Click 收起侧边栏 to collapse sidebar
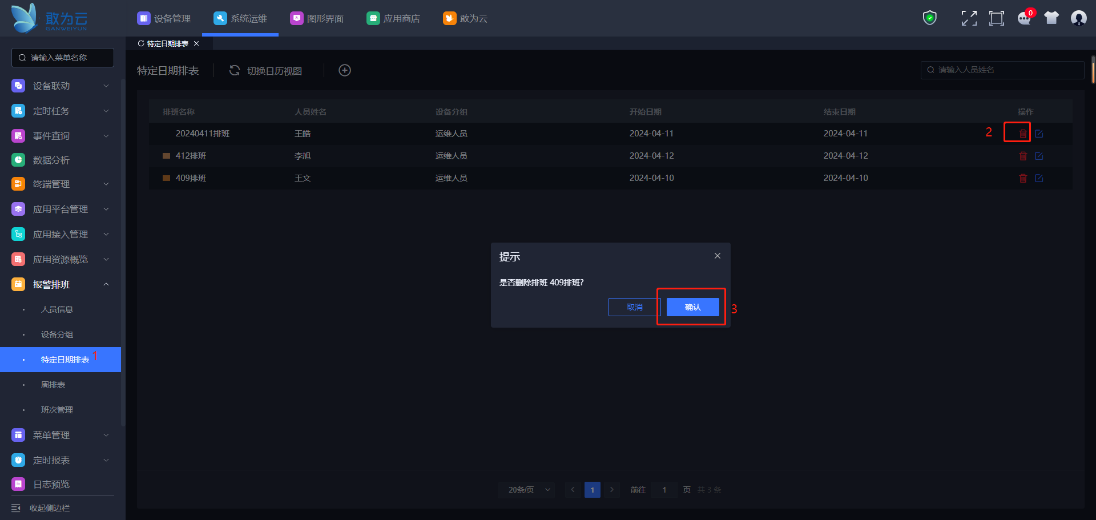The height and width of the screenshot is (520, 1096). click(50, 508)
